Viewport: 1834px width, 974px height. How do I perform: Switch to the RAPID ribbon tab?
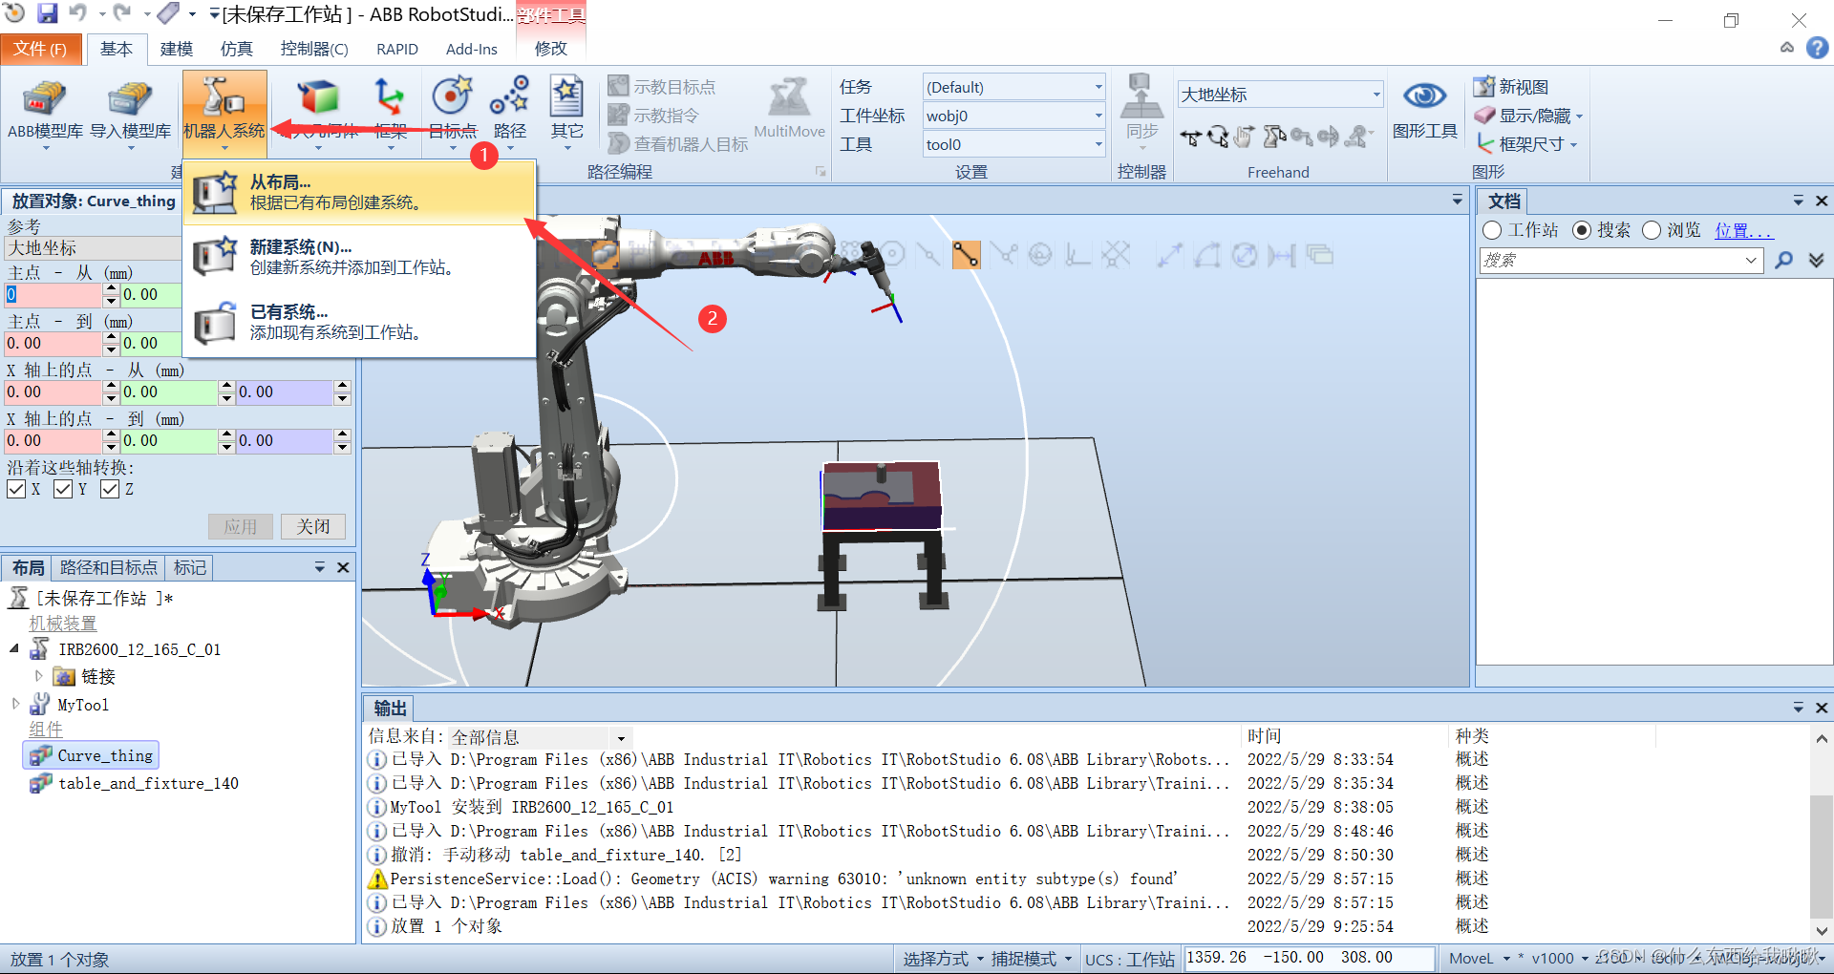click(397, 49)
